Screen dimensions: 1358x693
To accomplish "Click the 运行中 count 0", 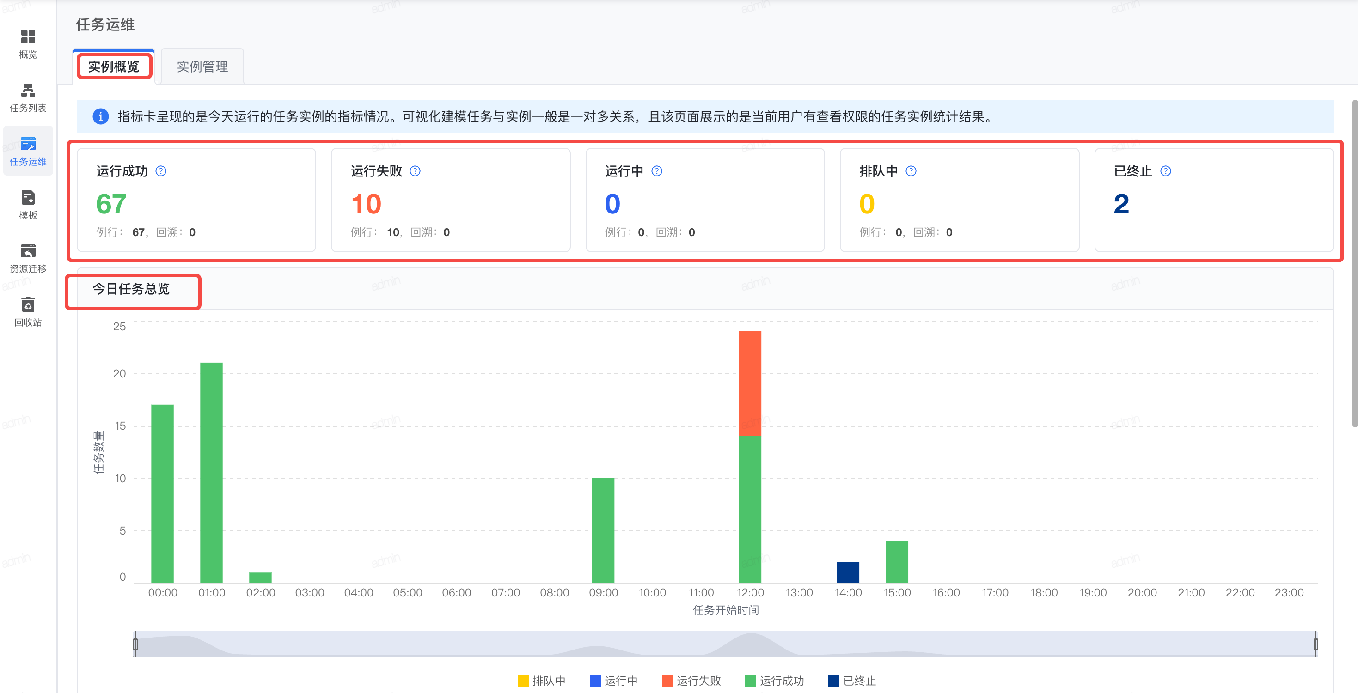I will tap(612, 204).
